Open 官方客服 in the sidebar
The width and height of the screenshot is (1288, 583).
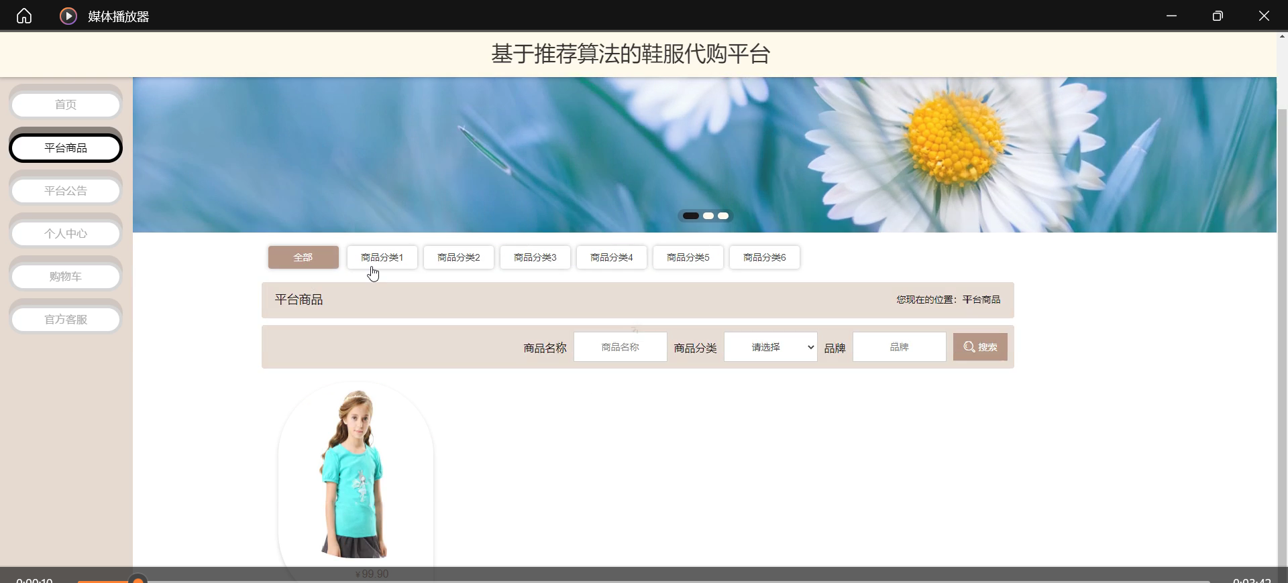(66, 320)
